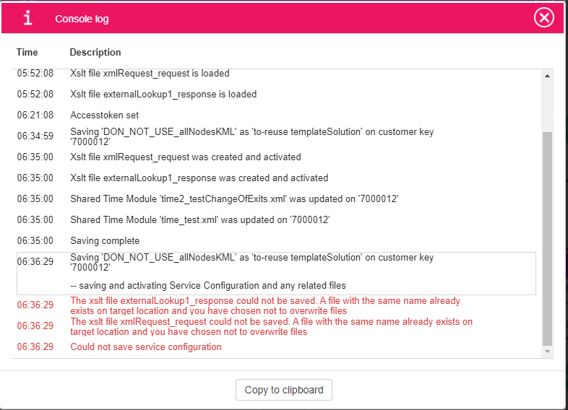Click the scrollbar down arrow
The height and width of the screenshot is (410, 568).
coord(547,351)
